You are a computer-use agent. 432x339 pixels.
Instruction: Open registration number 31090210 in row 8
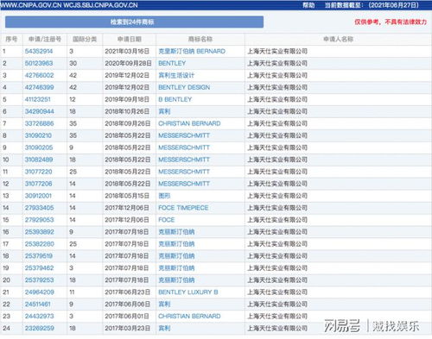click(x=38, y=135)
